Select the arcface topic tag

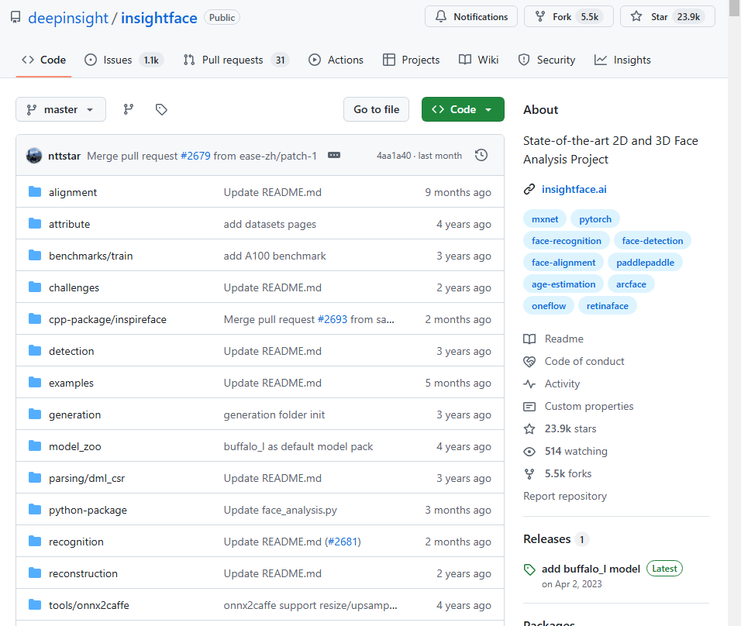(x=631, y=284)
